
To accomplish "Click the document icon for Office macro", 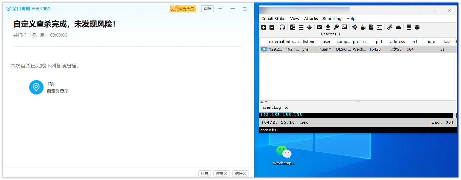I will coord(371,27).
